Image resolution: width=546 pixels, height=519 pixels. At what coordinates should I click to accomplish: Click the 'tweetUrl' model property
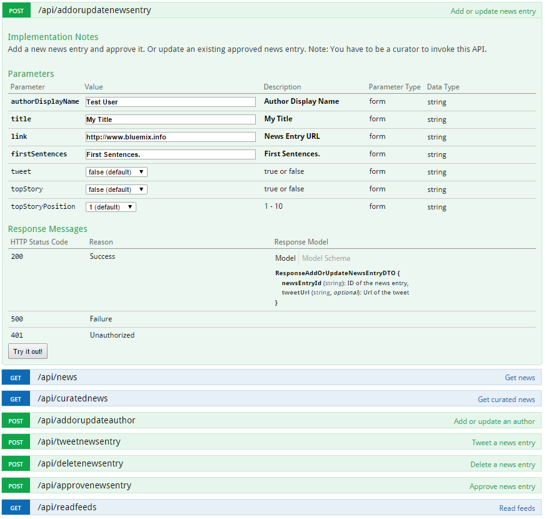coord(295,293)
